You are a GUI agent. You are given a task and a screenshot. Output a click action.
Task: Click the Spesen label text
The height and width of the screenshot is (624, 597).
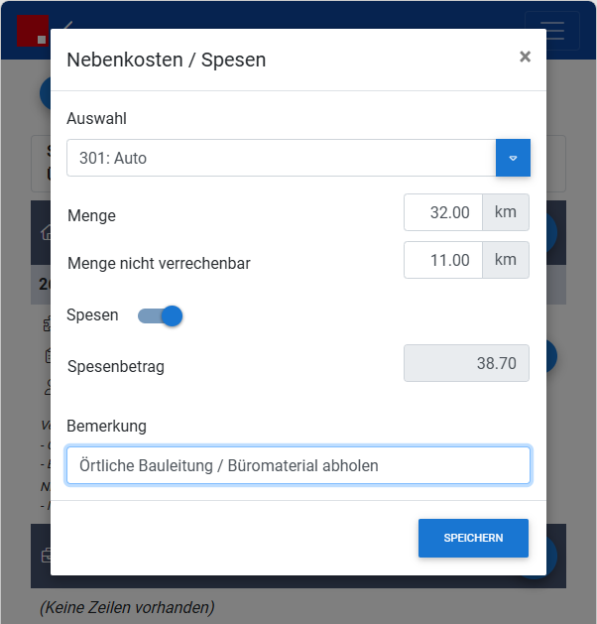click(x=92, y=314)
